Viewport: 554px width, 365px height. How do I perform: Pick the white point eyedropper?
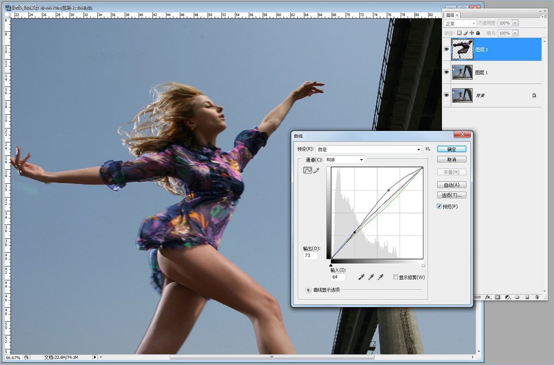(x=380, y=277)
